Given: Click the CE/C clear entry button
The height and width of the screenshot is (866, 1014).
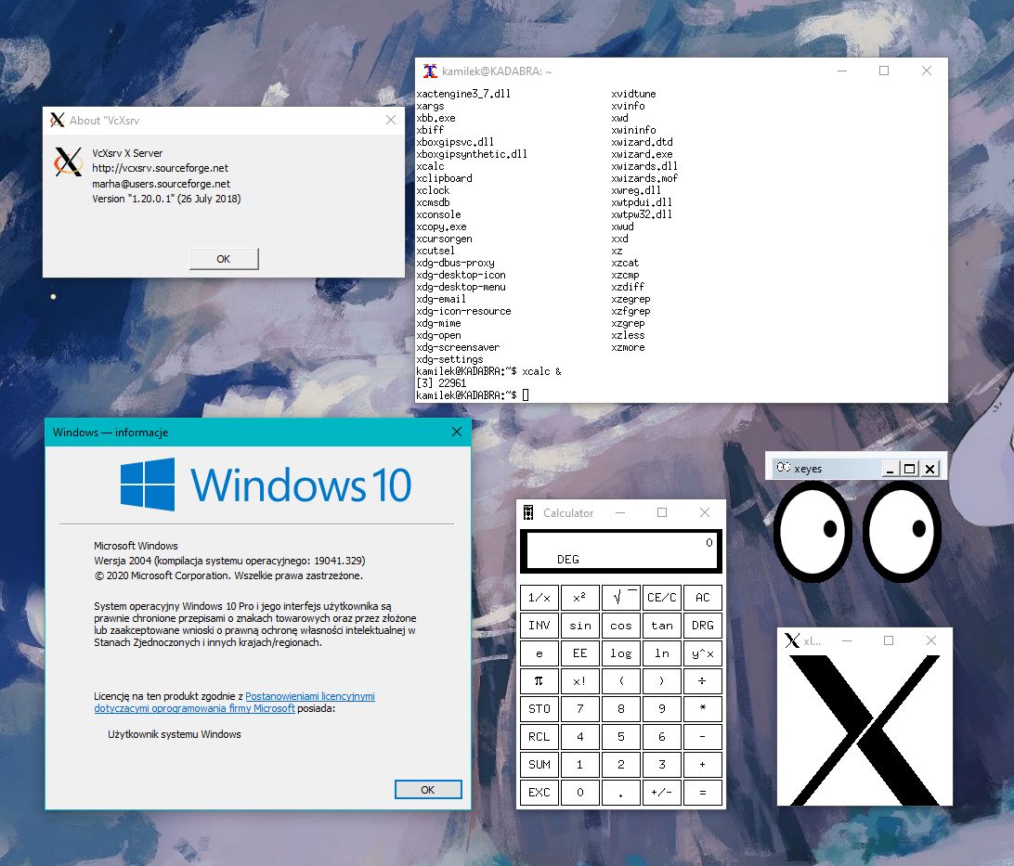Looking at the screenshot, I should coord(661,598).
